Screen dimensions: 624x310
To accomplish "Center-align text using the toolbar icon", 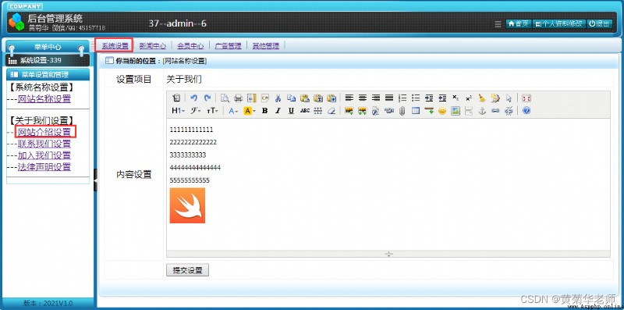I will 362,98.
